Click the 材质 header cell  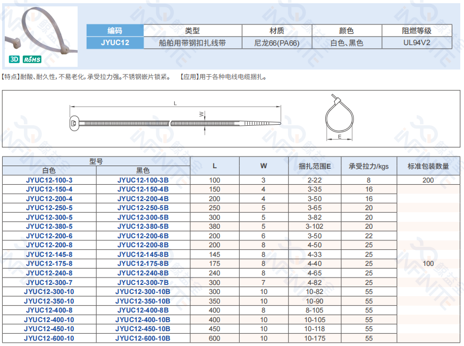tap(277, 30)
